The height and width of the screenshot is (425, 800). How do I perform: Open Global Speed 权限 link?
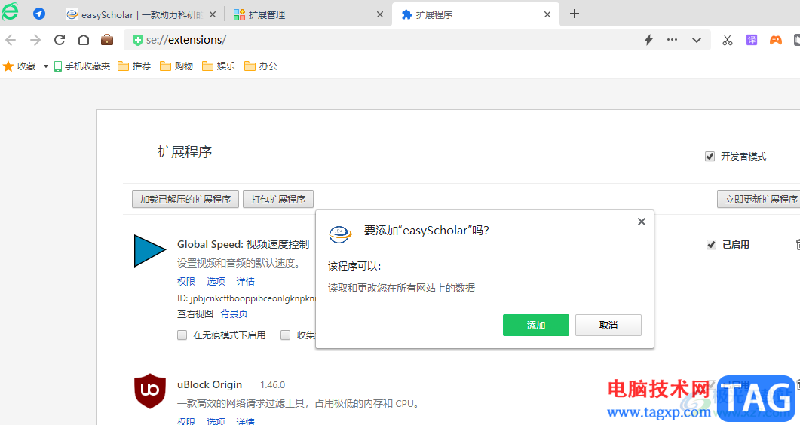186,281
